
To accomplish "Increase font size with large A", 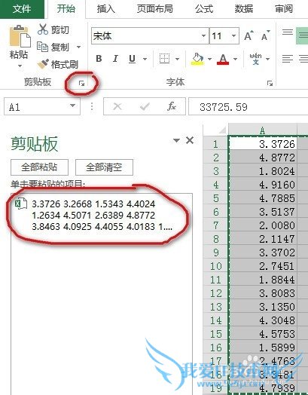I will (x=249, y=35).
